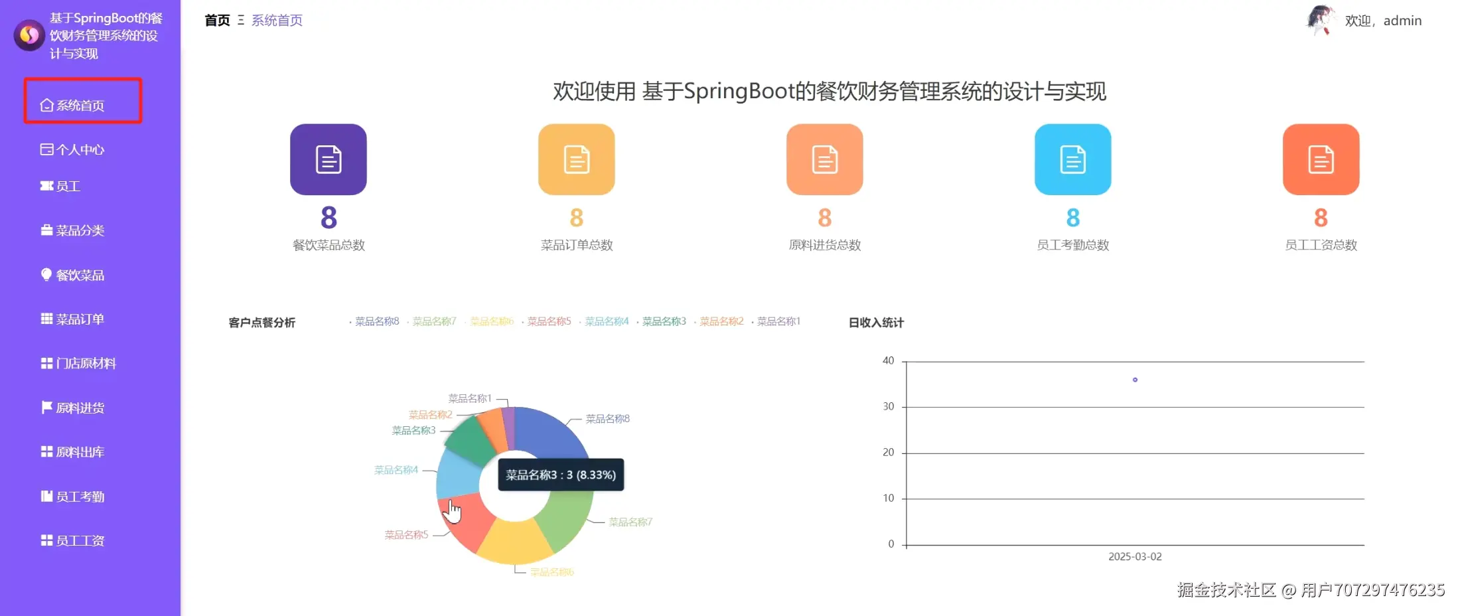1462x616 pixels.
Task: Toggle 菜品名称5 legend entry
Action: (547, 321)
